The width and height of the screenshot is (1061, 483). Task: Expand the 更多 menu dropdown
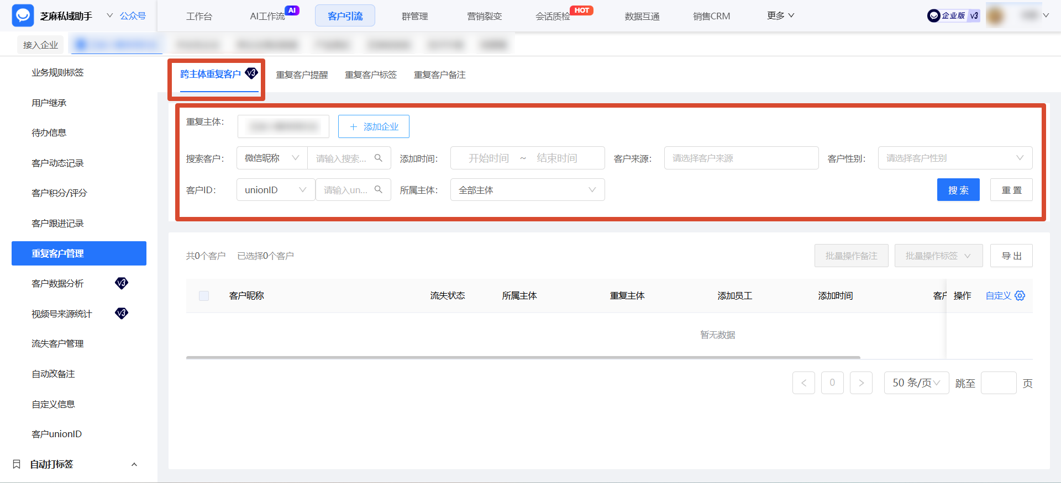click(780, 15)
